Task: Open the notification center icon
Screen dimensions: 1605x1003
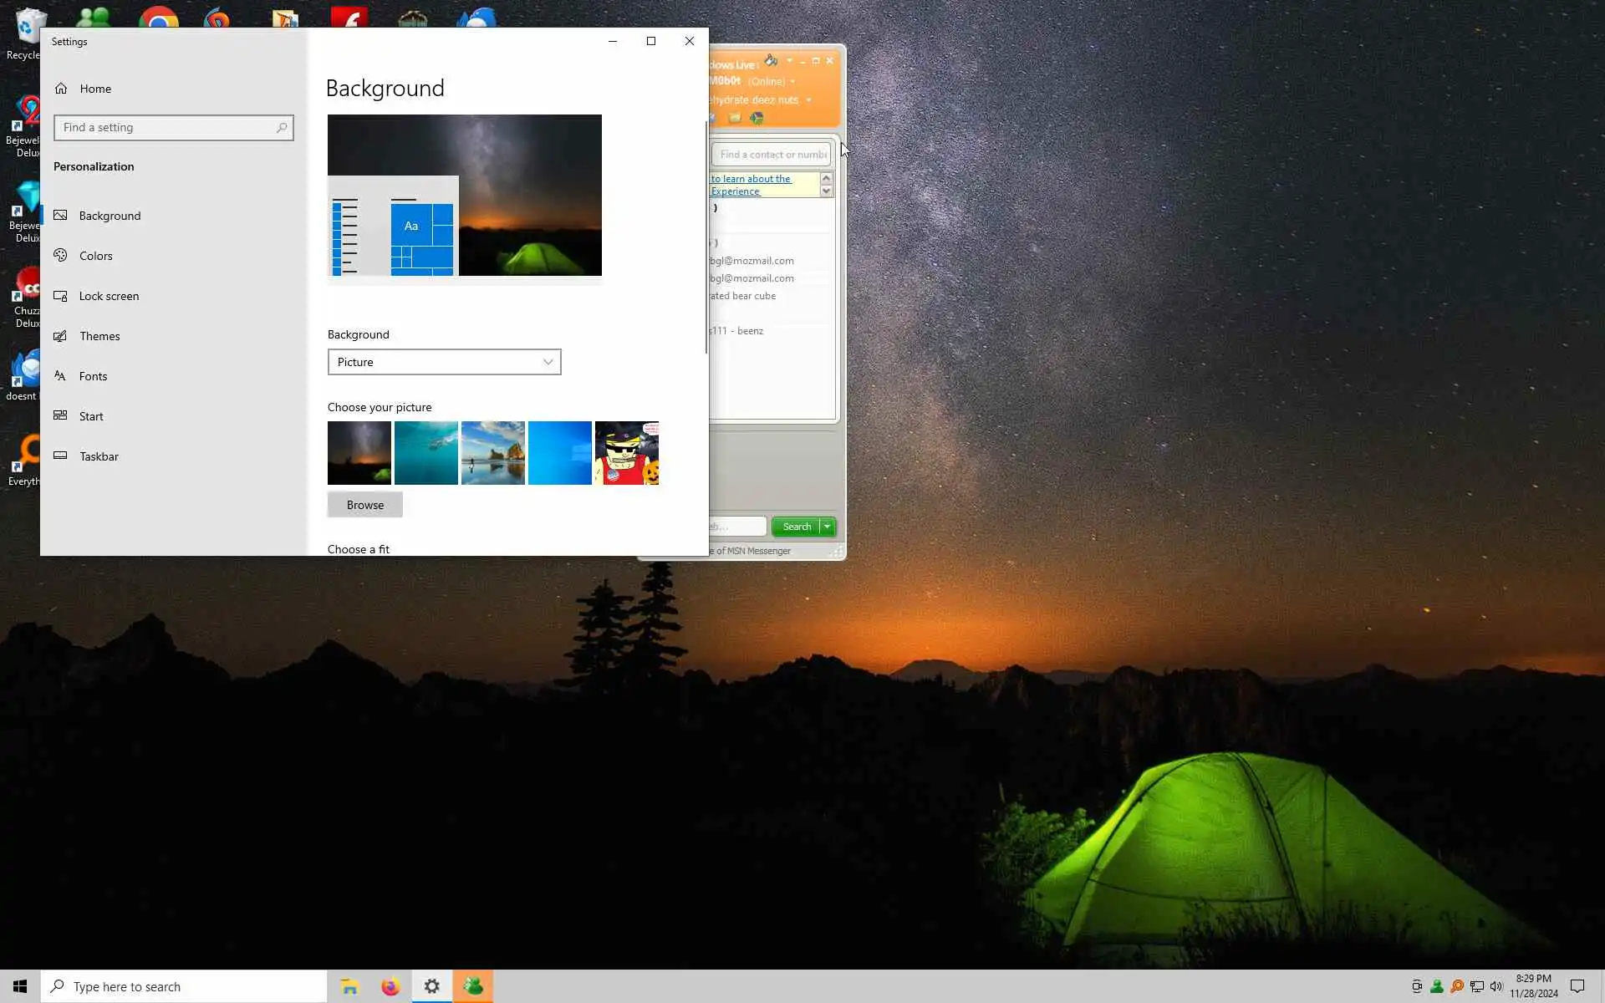Action: (1577, 986)
